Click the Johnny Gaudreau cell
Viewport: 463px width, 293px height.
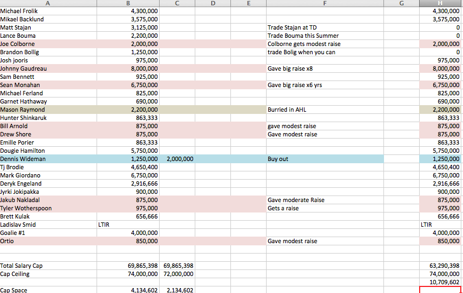point(48,68)
